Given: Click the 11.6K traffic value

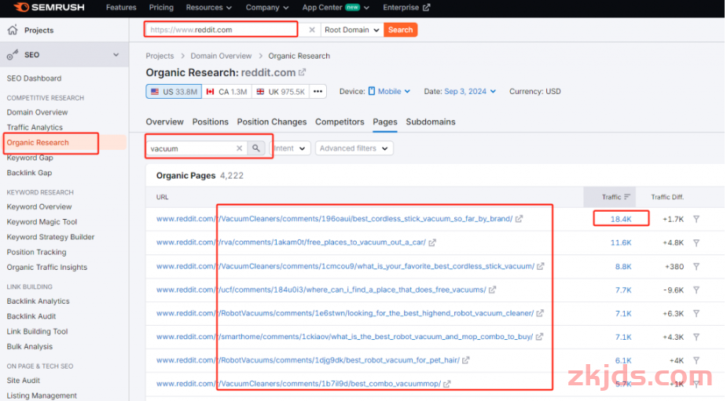Looking at the screenshot, I should (x=621, y=242).
